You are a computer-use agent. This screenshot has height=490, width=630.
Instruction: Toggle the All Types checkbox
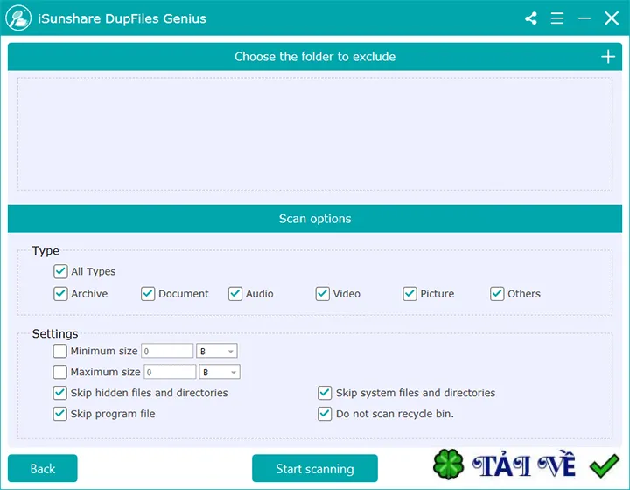coord(60,271)
